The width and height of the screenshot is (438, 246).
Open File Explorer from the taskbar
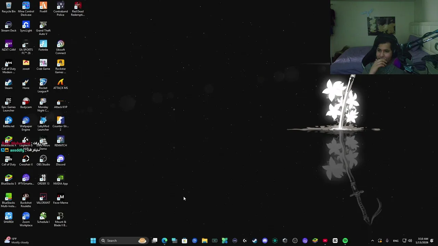coord(205,241)
